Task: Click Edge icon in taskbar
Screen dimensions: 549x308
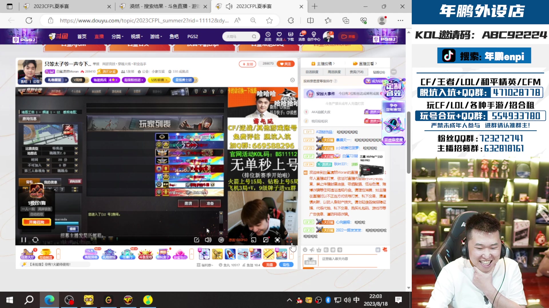Action: pyautogui.click(x=49, y=300)
